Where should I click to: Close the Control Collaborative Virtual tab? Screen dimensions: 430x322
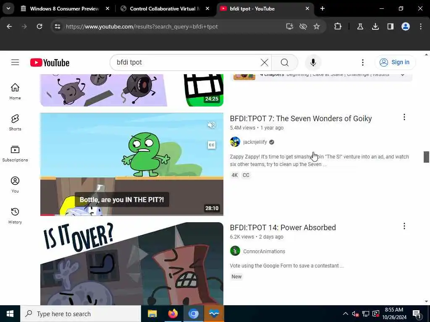pyautogui.click(x=207, y=9)
